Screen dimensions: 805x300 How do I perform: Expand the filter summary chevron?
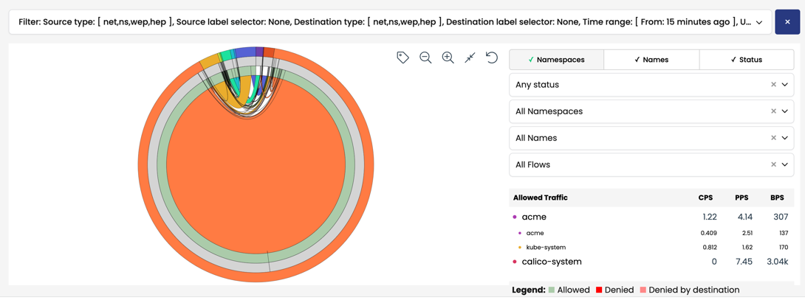(759, 22)
